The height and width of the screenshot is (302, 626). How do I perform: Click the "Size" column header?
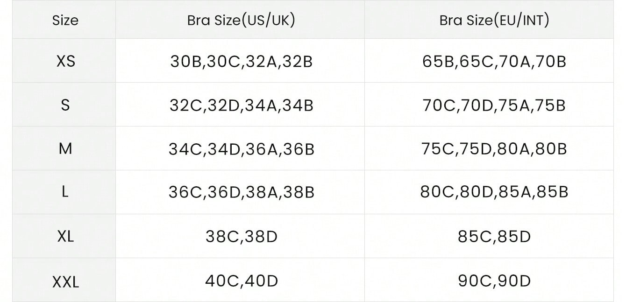click(65, 21)
